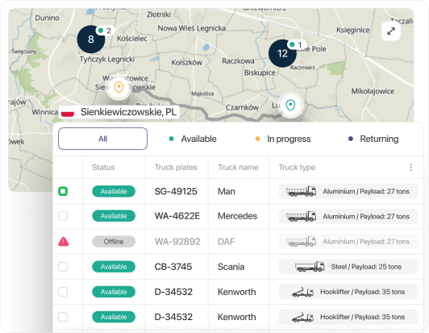Open the cluster marker showing 8 trucks

click(x=91, y=40)
